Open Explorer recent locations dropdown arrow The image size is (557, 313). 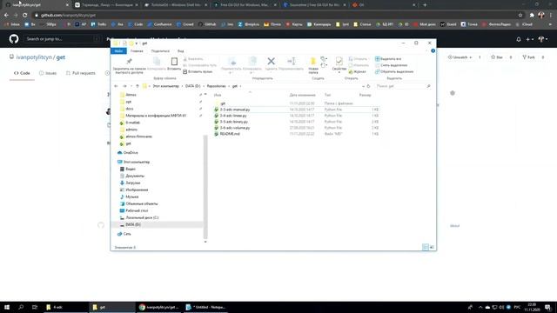coord(131,86)
